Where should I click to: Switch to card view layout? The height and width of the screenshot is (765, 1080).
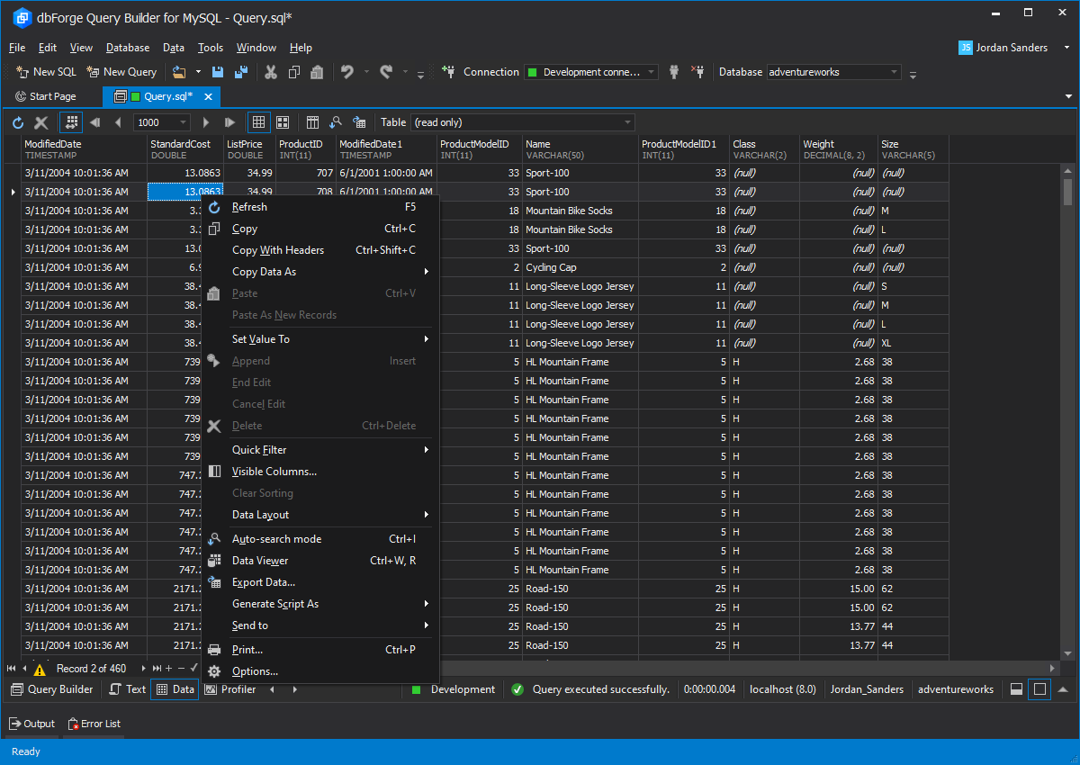(x=283, y=122)
